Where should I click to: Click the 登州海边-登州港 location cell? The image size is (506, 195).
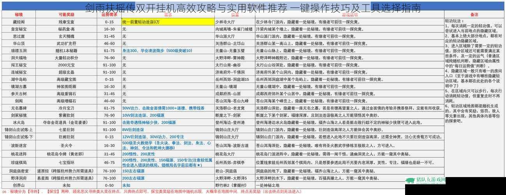pos(234,122)
